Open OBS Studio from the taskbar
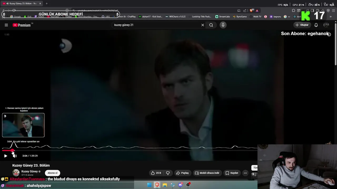 (188, 185)
